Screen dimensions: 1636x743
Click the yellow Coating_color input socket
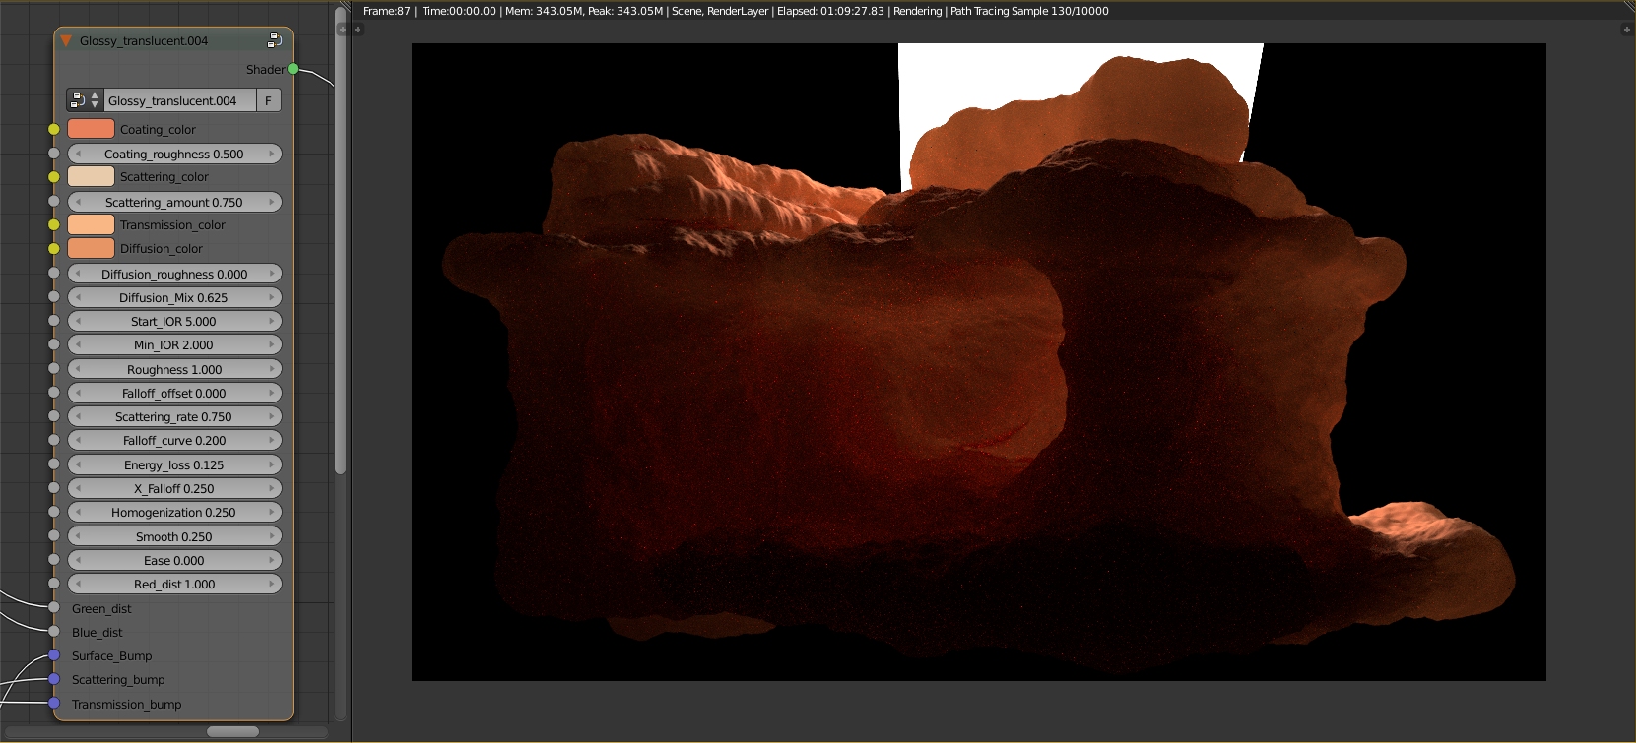coord(54,129)
